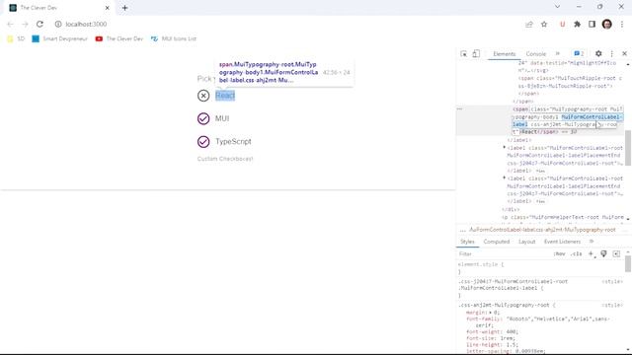Click the font-size 1rem value
This screenshot has width=632, height=355.
(x=508, y=338)
